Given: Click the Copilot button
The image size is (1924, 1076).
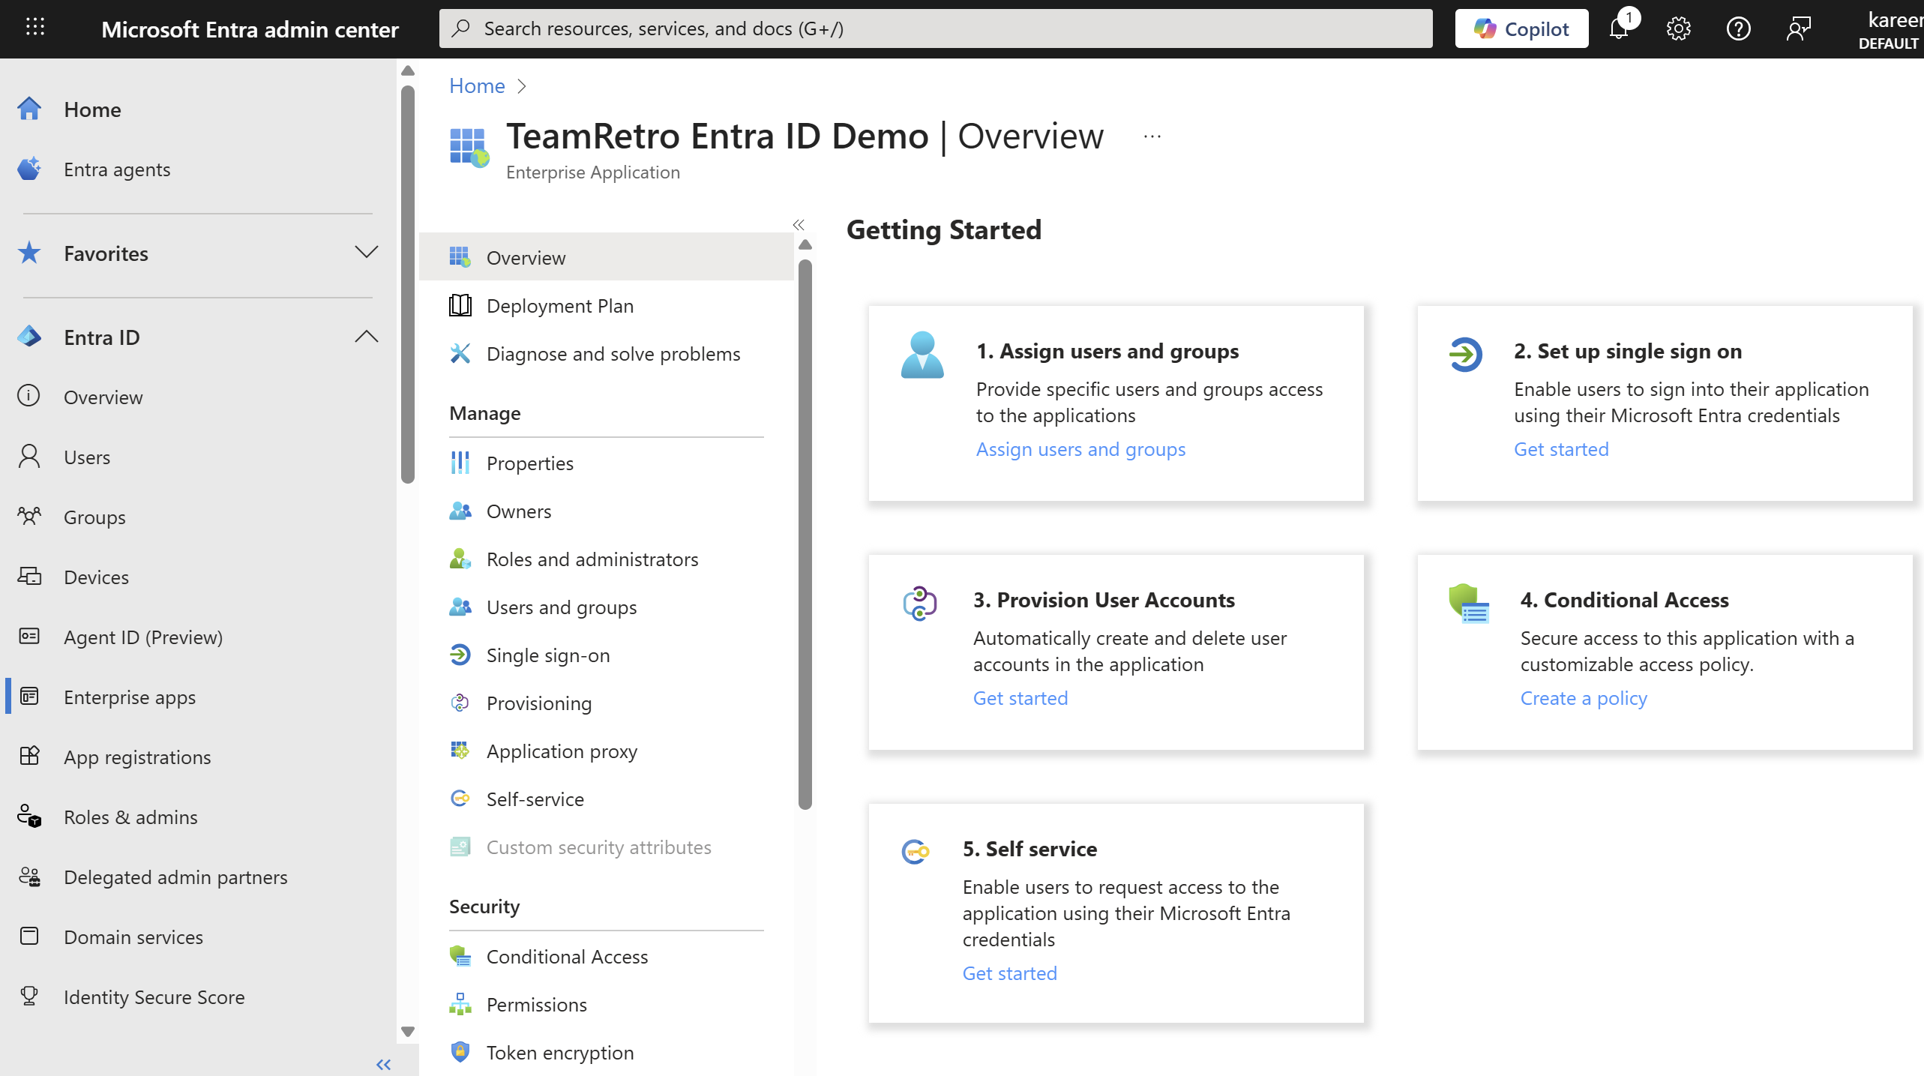Looking at the screenshot, I should (1521, 29).
